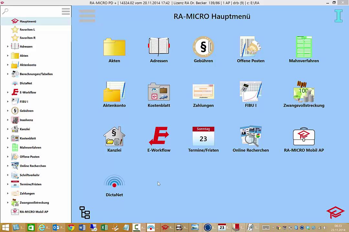
Task: Click the Schriftverkehr sidebar entry
Action: 30,175
